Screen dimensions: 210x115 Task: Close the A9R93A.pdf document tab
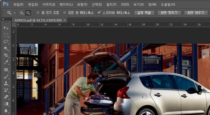65,20
